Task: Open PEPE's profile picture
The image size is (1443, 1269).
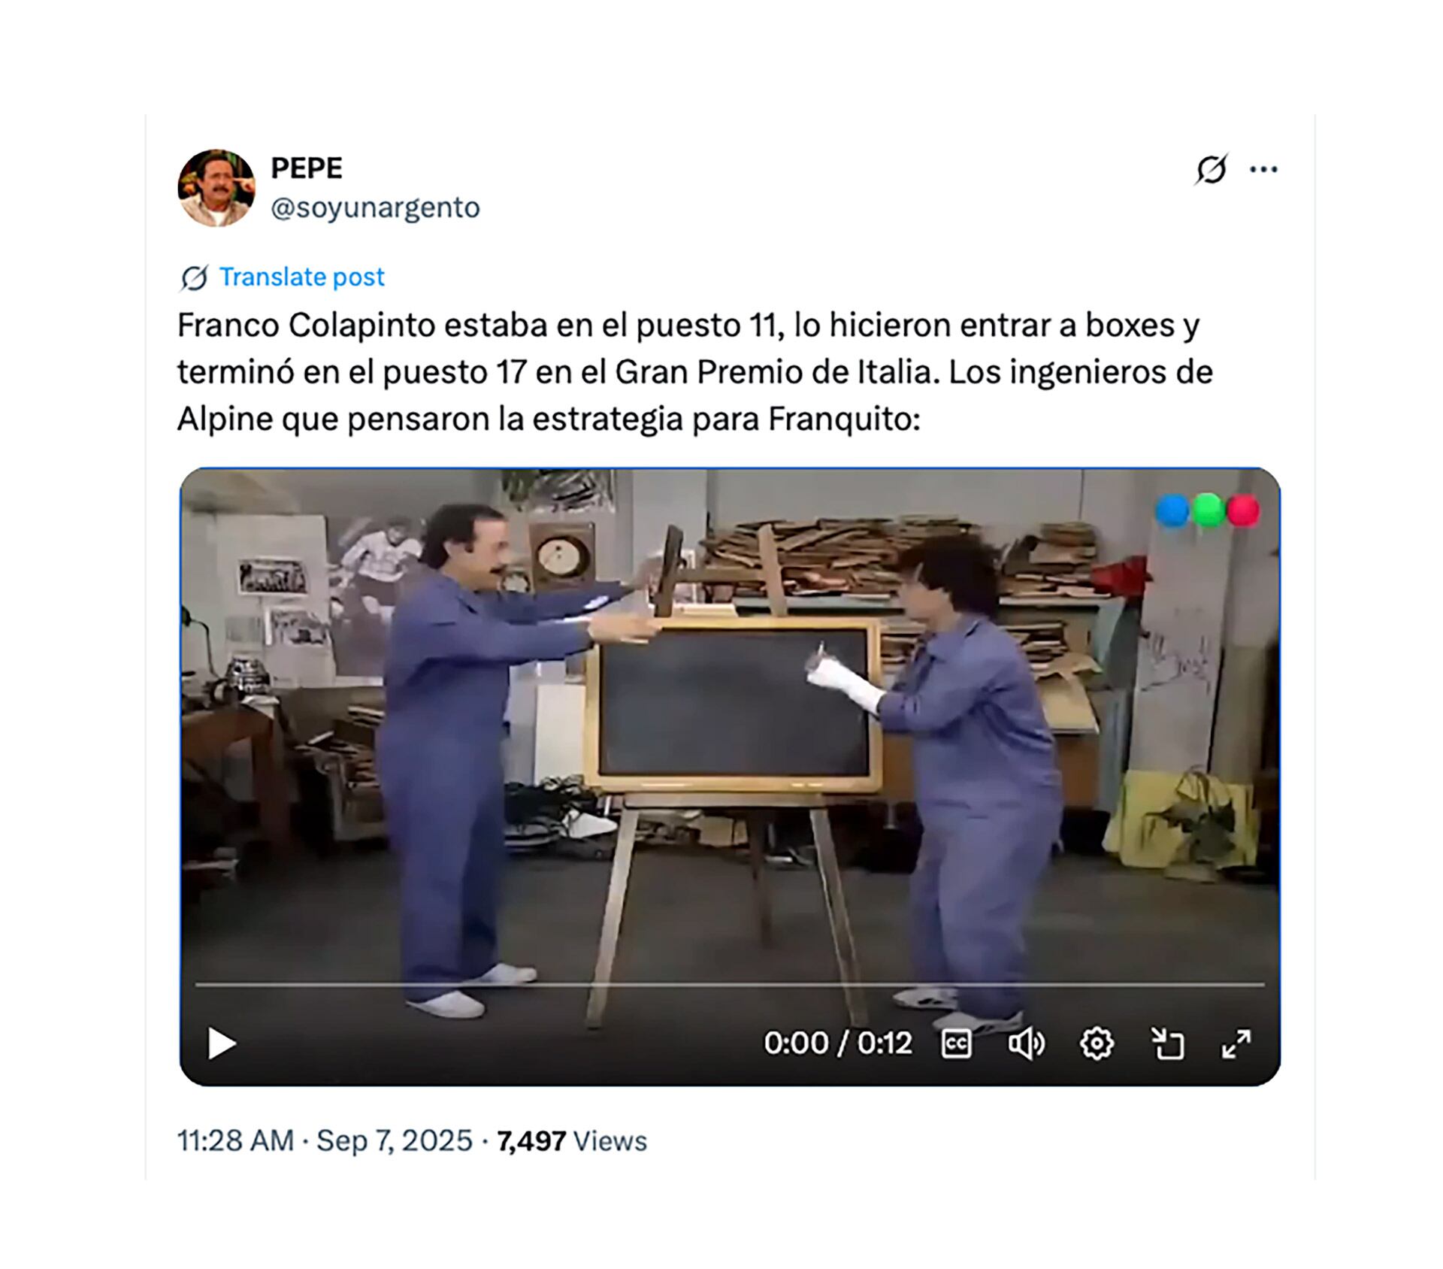Action: (216, 187)
